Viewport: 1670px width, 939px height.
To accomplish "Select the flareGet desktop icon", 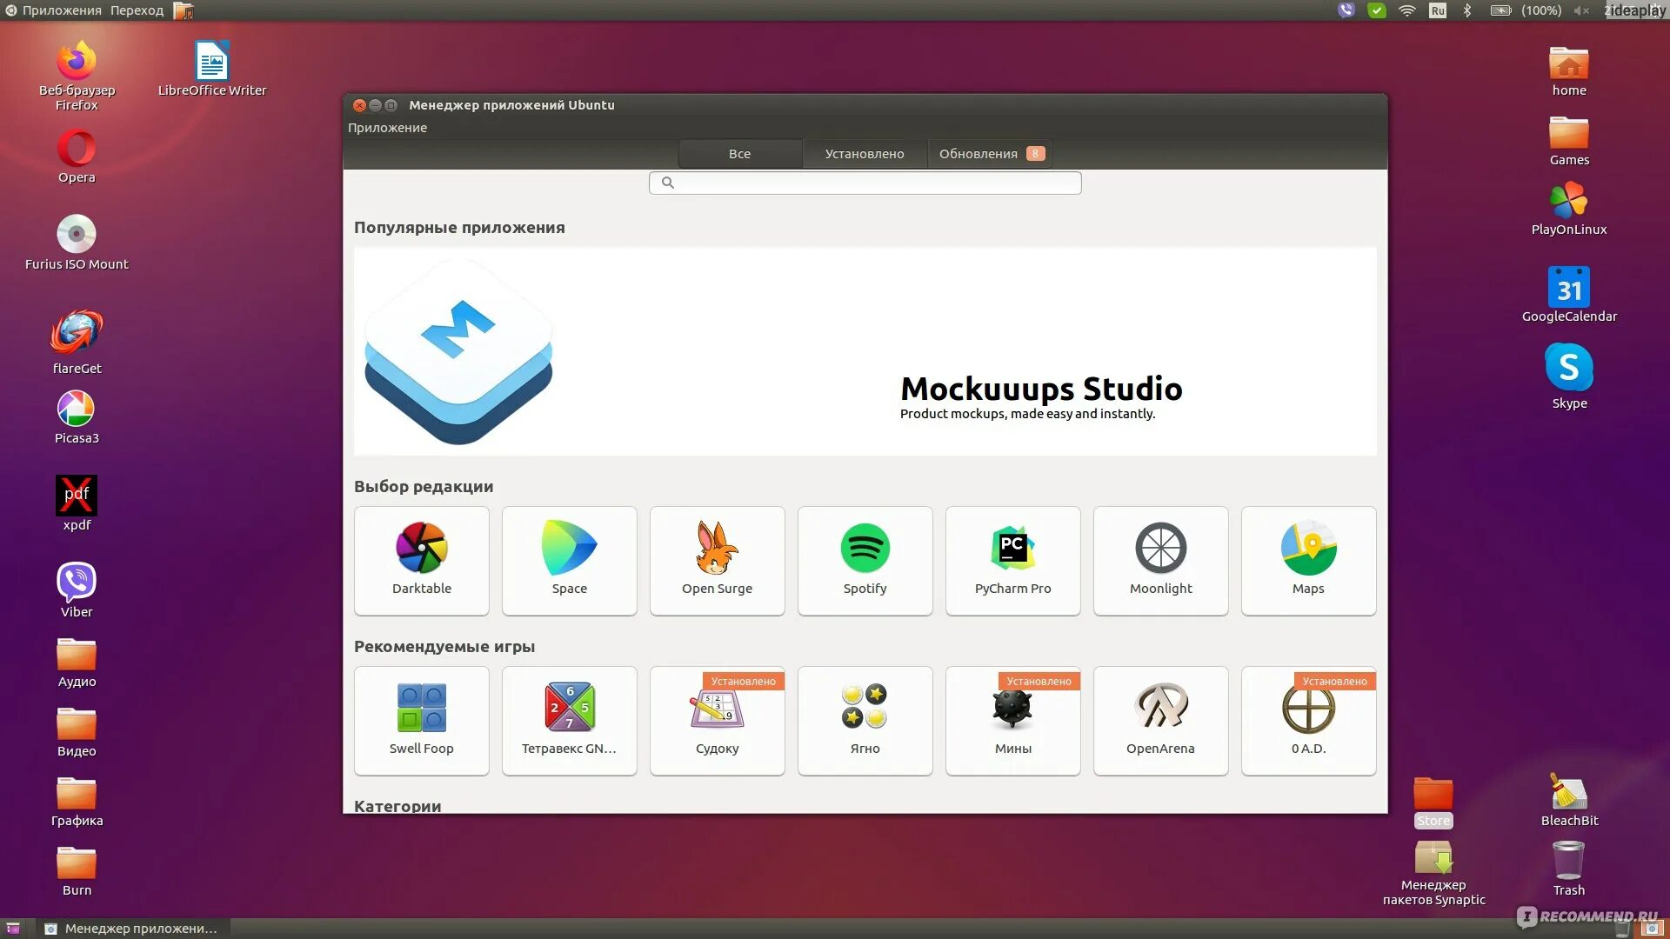I will tap(77, 342).
